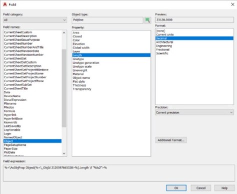Choose the (none) format
The image size is (237, 194).
[x=194, y=31]
